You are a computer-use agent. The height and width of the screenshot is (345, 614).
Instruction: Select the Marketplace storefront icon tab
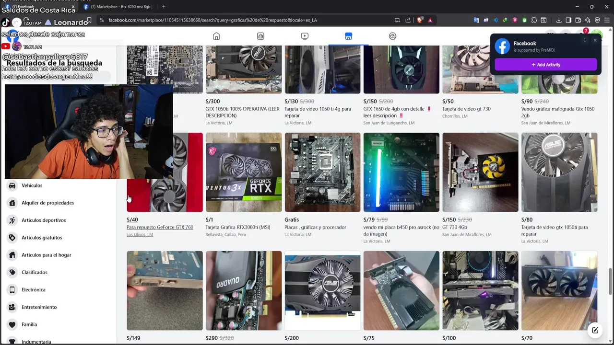(349, 36)
